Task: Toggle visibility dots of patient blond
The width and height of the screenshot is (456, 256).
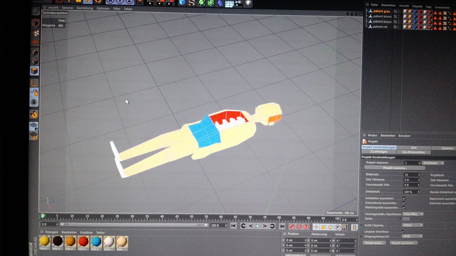Action: [x=399, y=17]
